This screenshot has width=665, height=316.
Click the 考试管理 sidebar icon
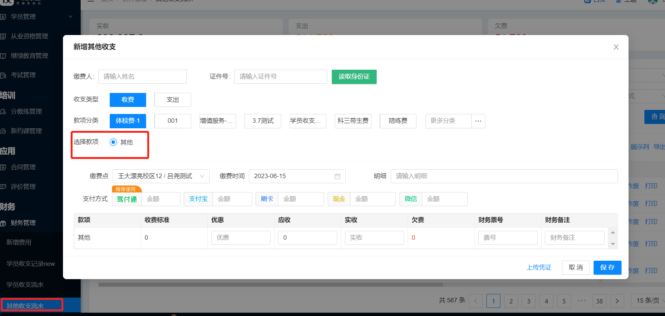point(3,75)
